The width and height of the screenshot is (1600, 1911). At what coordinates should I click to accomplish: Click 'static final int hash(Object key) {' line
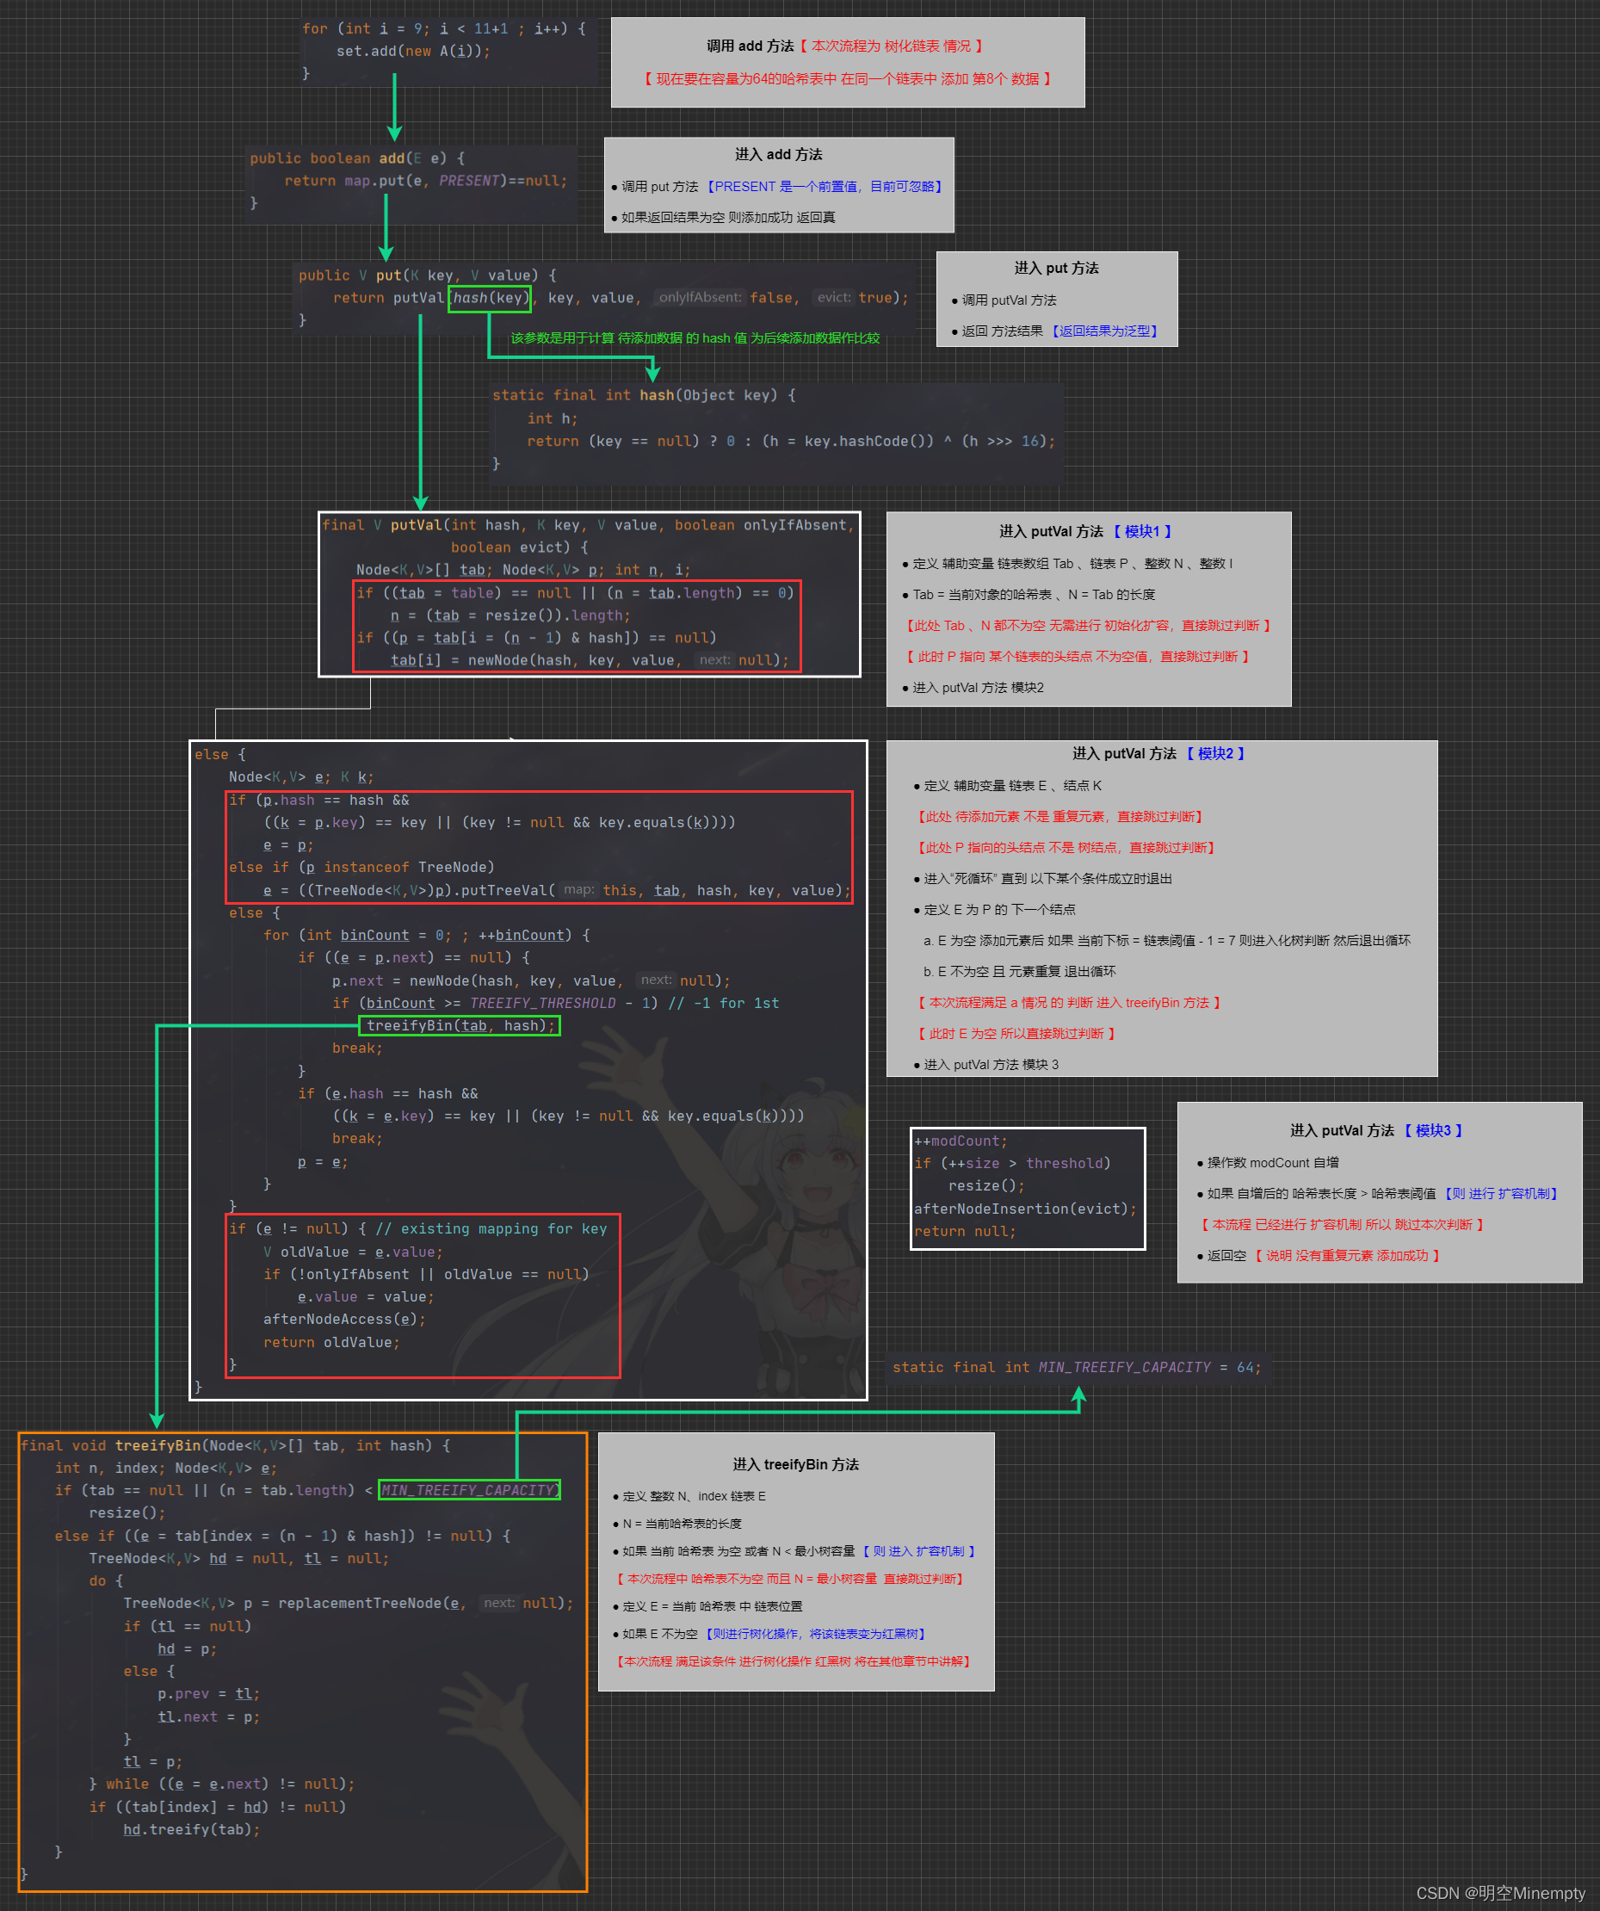click(644, 396)
